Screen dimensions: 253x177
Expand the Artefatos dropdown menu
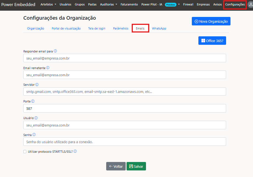(48, 5)
